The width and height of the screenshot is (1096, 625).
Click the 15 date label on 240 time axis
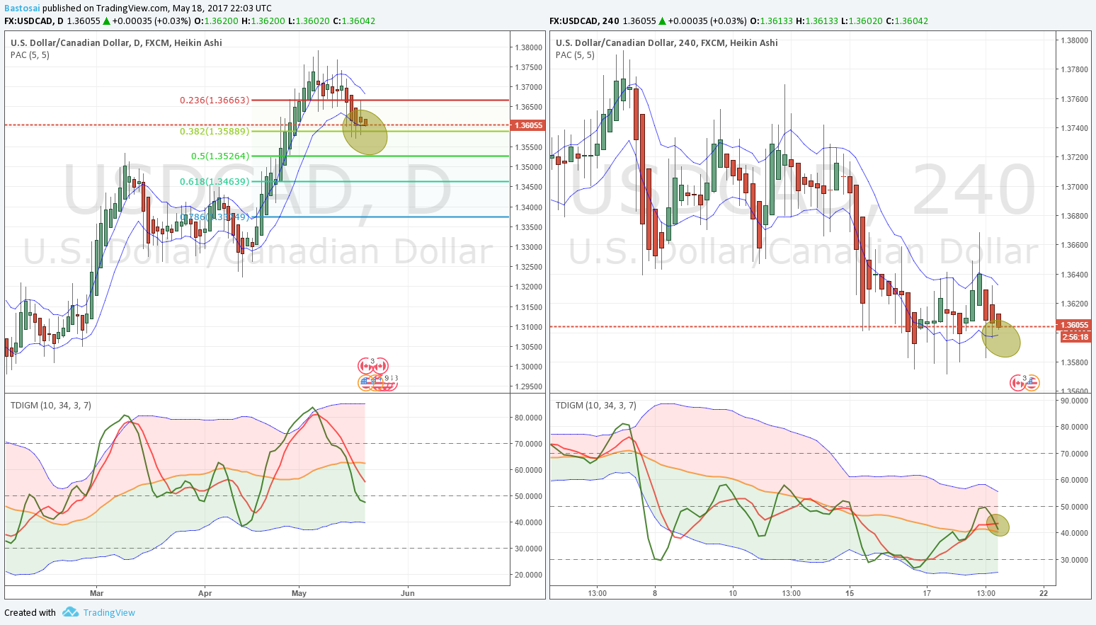[850, 593]
